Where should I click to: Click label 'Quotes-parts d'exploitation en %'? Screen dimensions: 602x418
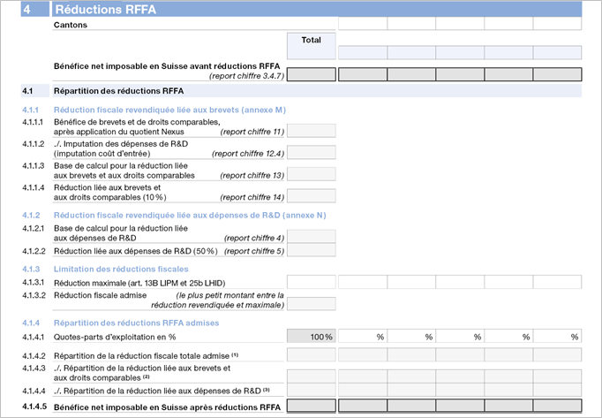tap(115, 338)
